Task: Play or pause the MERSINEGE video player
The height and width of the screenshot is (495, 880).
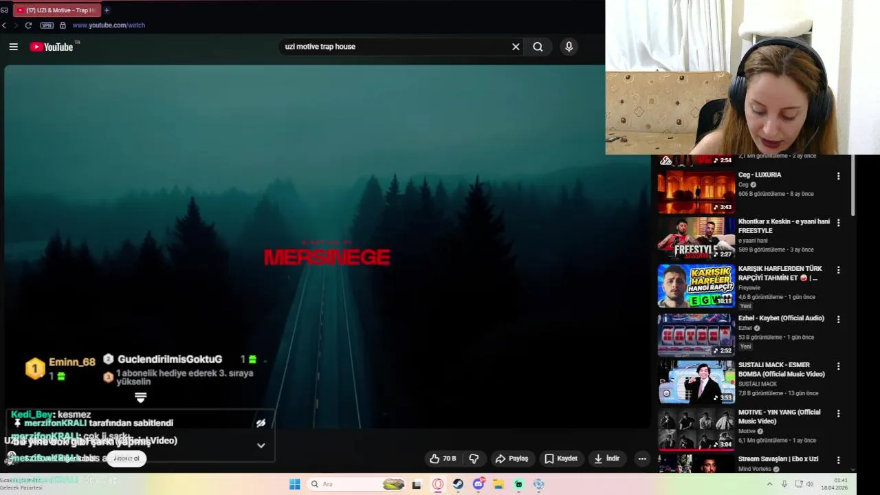Action: point(327,247)
